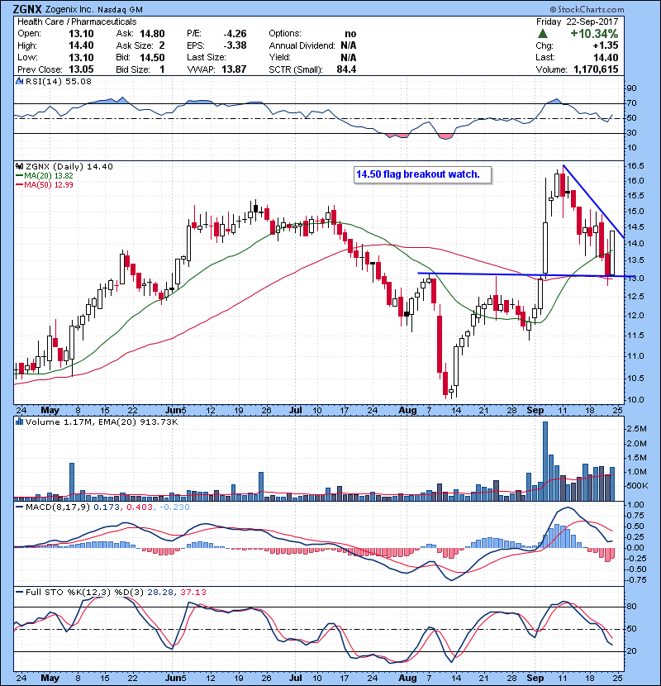Click the MACD histogram value -0.230

pyautogui.click(x=174, y=507)
